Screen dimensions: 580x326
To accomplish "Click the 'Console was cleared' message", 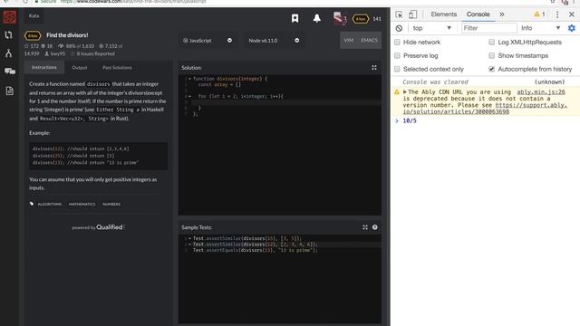I will 435,82.
